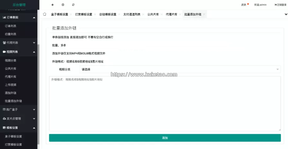The height and width of the screenshot is (149, 288).
Task: Click the 后台管理 logo title
Action: [x=19, y=5]
